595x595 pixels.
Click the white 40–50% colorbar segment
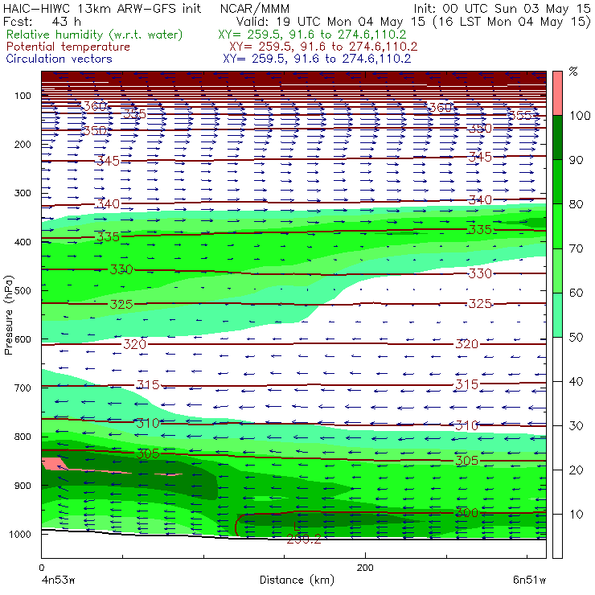point(557,359)
